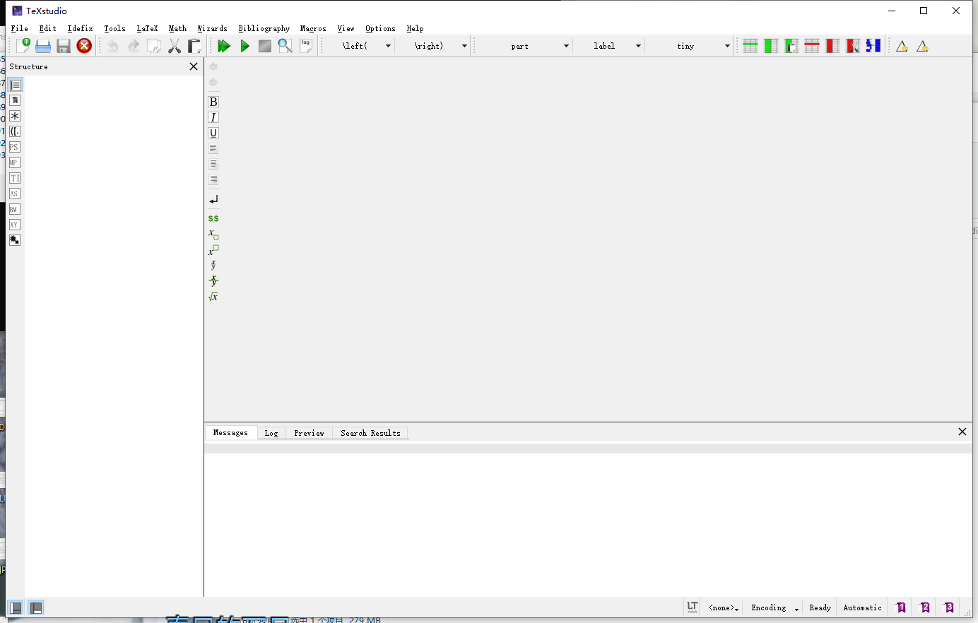Image resolution: width=978 pixels, height=623 pixels.
Task: Cut selection using the scissors icon
Action: point(175,46)
